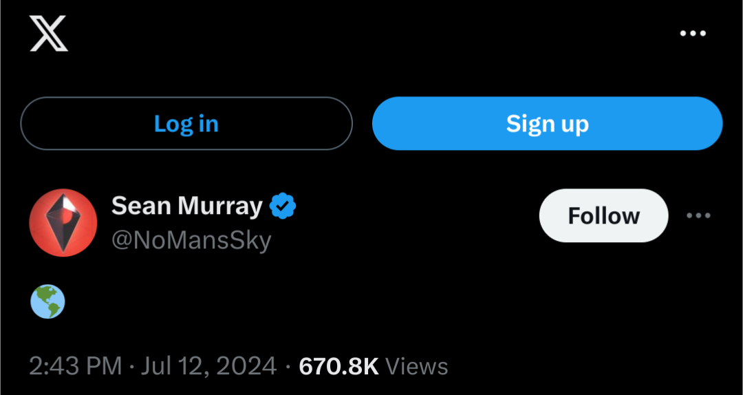The width and height of the screenshot is (743, 395).
Task: Click the post body containing the globe
Action: 48,301
